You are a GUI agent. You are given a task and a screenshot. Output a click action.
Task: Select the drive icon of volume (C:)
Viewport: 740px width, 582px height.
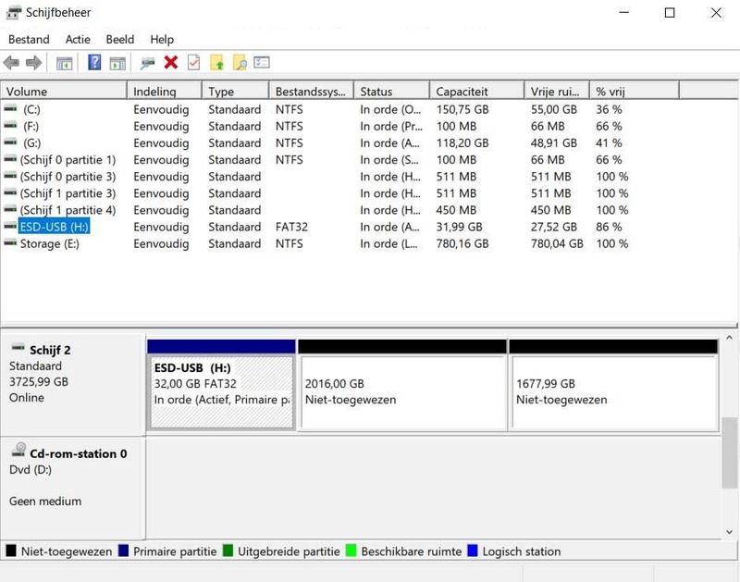[10, 109]
